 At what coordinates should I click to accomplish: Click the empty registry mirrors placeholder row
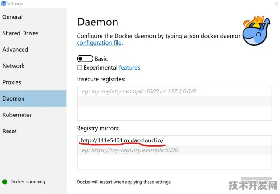point(174,150)
